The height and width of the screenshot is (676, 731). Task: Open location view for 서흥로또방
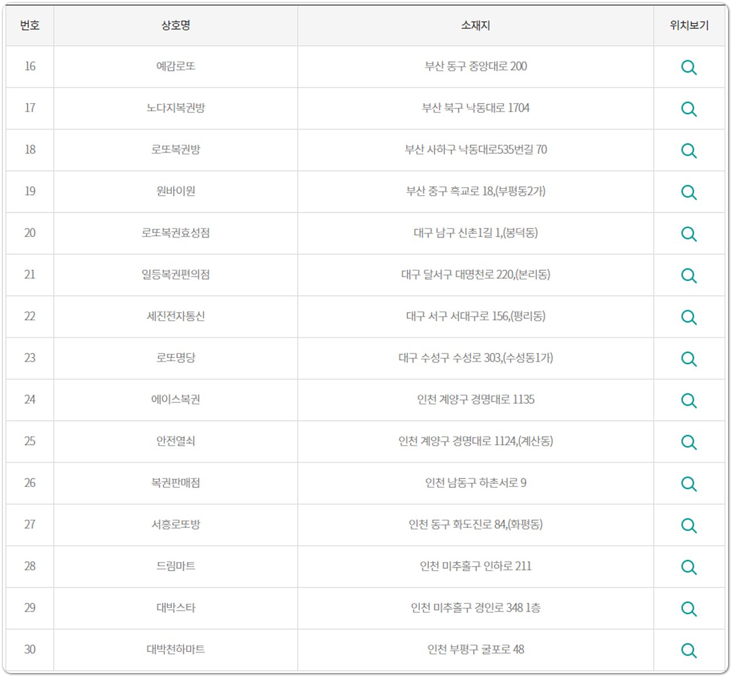(689, 525)
